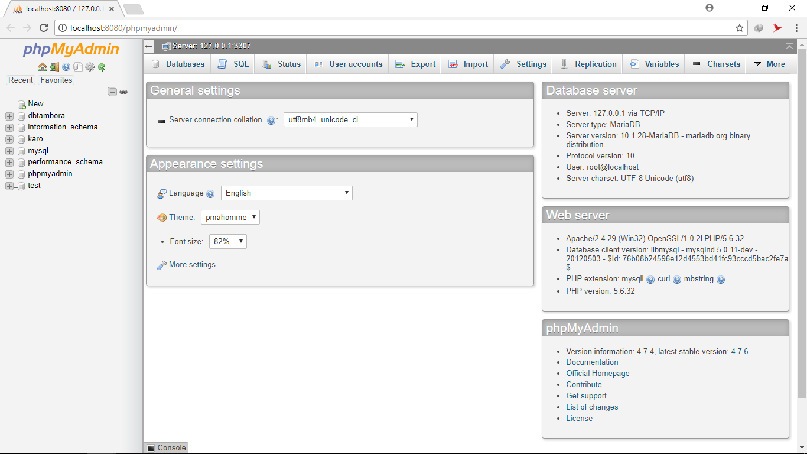807x454 pixels.
Task: Click the gray extension icon beside the bookmark star
Action: tap(759, 28)
